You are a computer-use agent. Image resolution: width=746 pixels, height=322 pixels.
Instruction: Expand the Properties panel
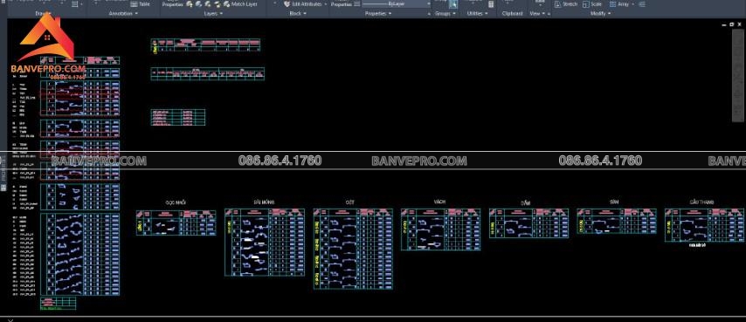(x=378, y=14)
